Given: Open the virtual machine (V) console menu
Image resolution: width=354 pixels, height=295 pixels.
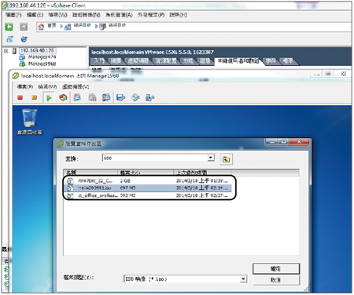Looking at the screenshot, I should pos(76,86).
